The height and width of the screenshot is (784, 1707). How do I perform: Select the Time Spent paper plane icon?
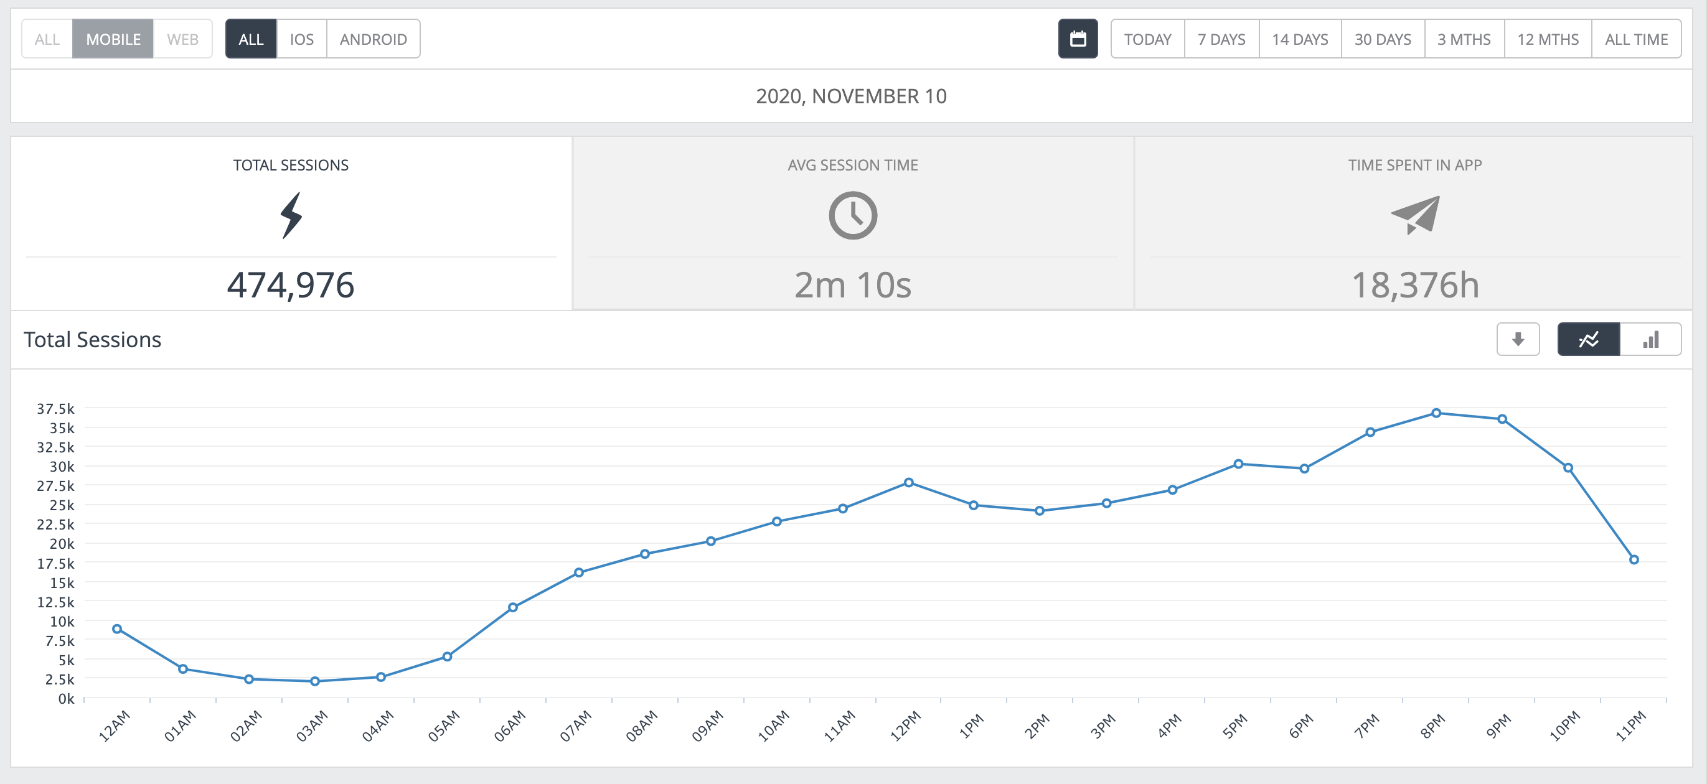(x=1415, y=215)
